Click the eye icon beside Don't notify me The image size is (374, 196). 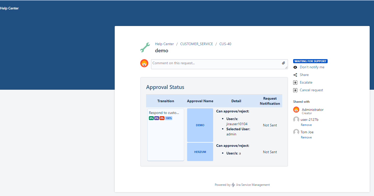(x=295, y=67)
